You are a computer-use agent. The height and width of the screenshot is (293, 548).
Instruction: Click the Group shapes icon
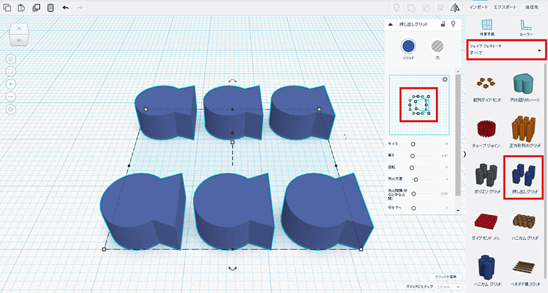pos(412,8)
